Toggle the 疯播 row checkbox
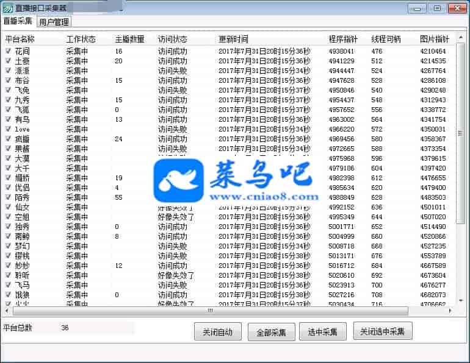The height and width of the screenshot is (363, 470). (8, 139)
